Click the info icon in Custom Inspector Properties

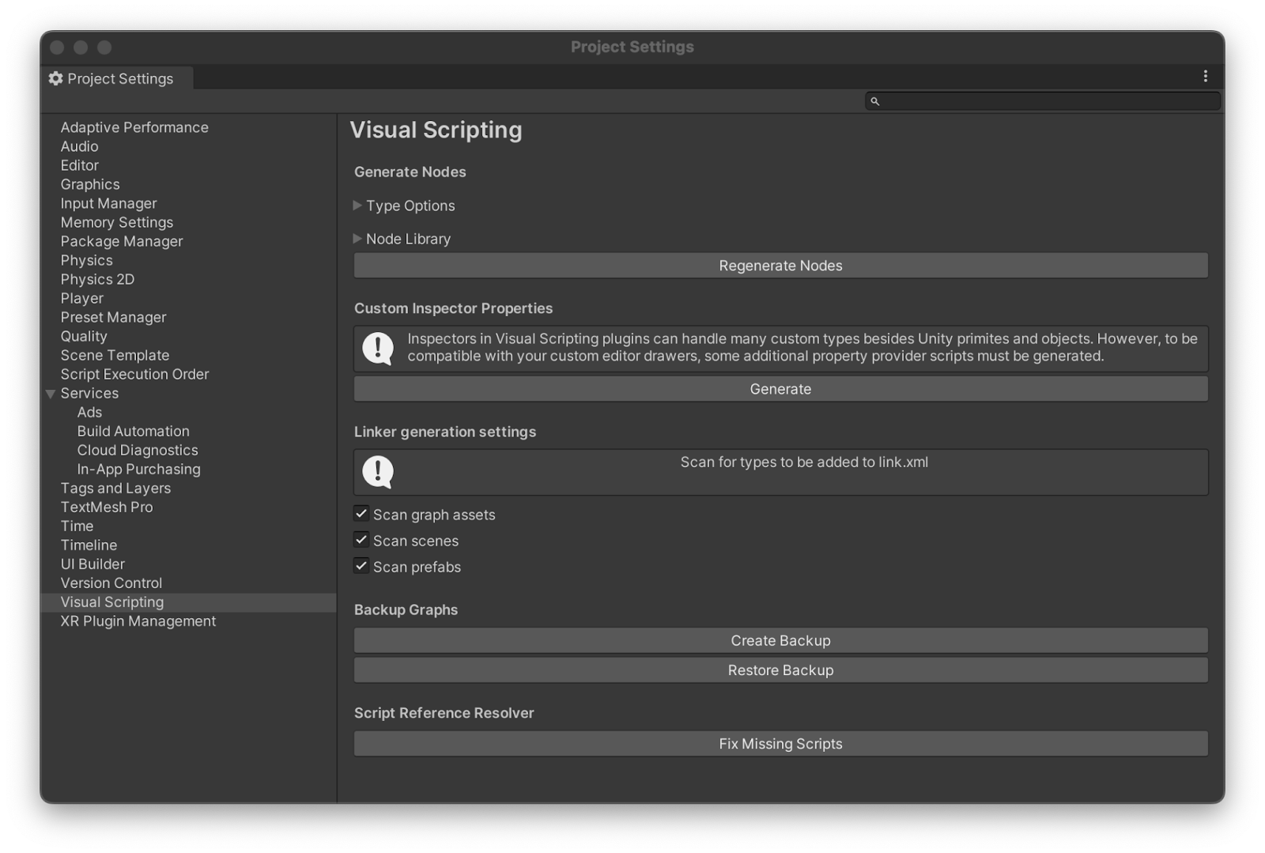pos(378,348)
